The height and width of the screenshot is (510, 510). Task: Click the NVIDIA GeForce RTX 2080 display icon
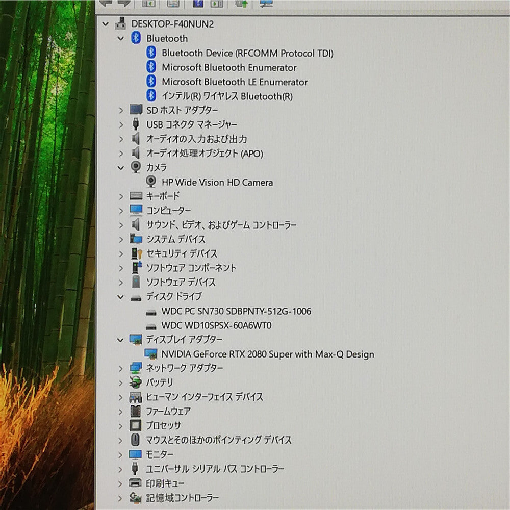pyautogui.click(x=150, y=353)
